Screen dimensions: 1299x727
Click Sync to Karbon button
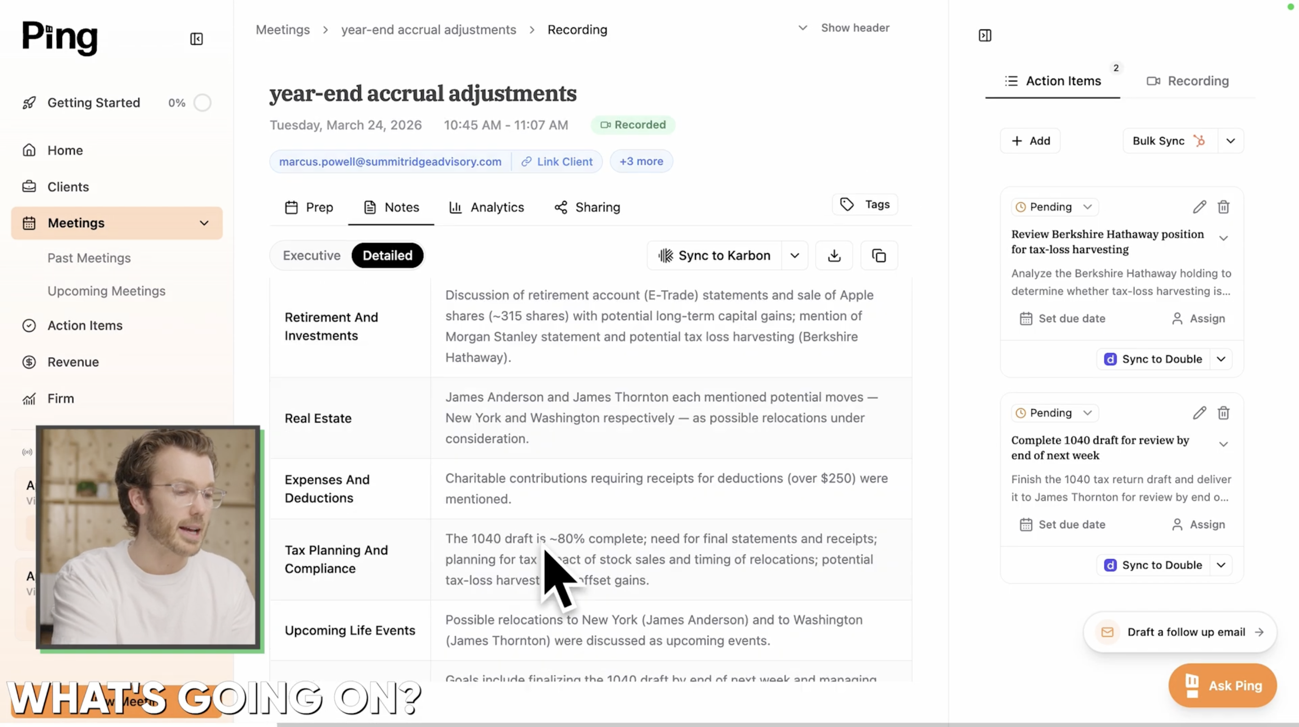click(715, 256)
